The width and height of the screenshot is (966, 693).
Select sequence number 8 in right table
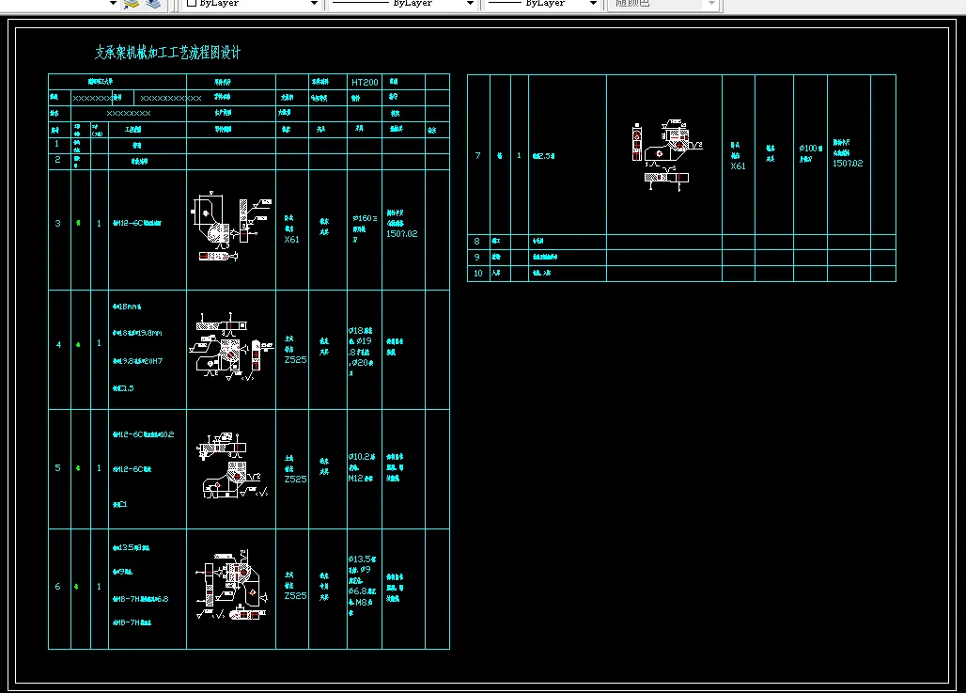(476, 241)
